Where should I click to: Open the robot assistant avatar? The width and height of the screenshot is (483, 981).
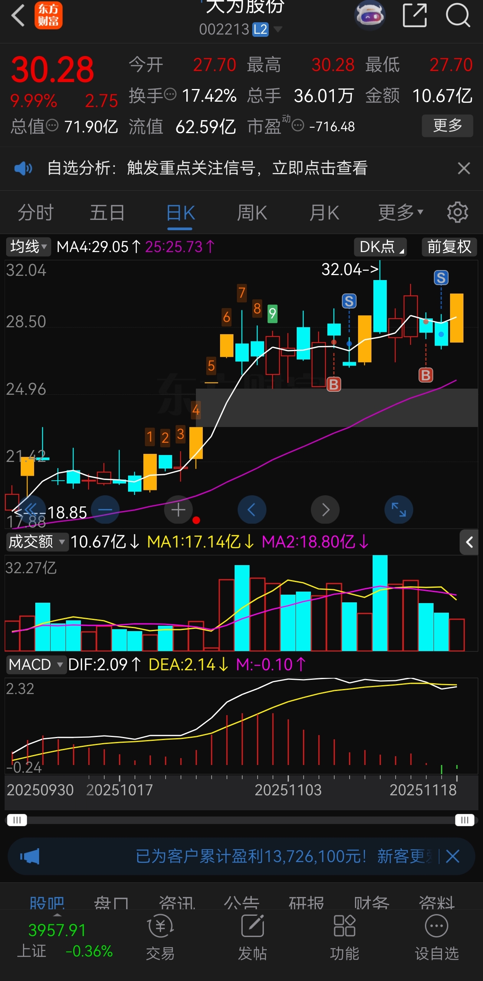[370, 15]
